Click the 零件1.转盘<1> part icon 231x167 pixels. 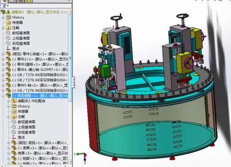click(8, 54)
